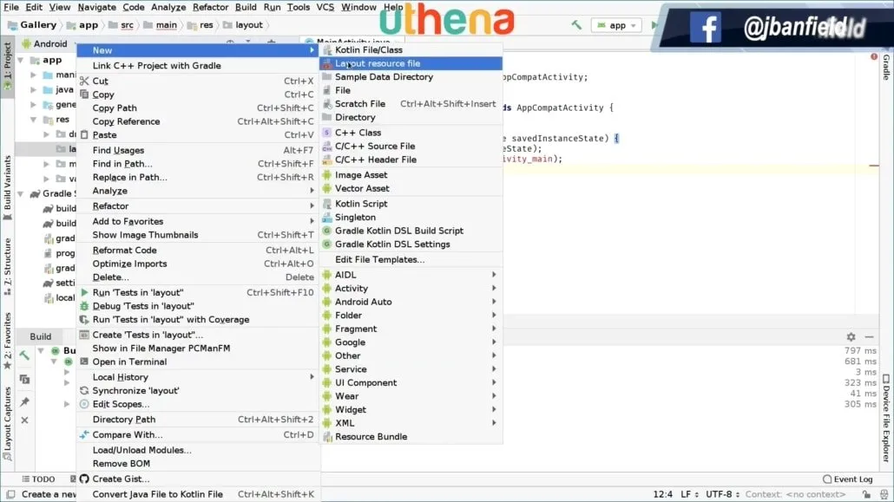This screenshot has width=894, height=502.
Task: Expand the java folder tree arrow
Action: [x=34, y=89]
